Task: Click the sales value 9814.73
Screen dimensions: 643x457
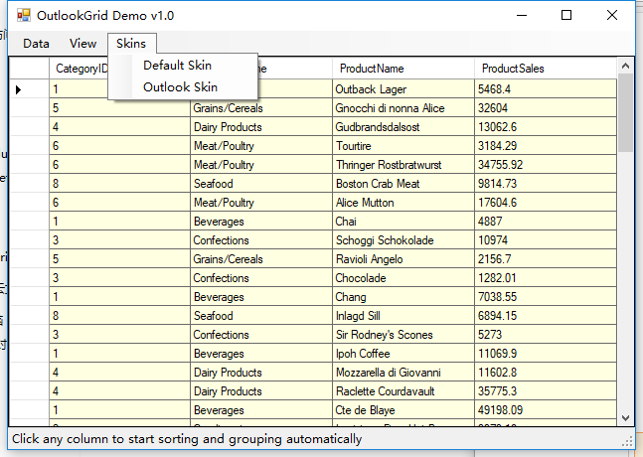Action: click(x=546, y=183)
